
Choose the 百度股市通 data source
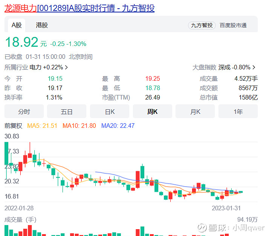[233, 25]
